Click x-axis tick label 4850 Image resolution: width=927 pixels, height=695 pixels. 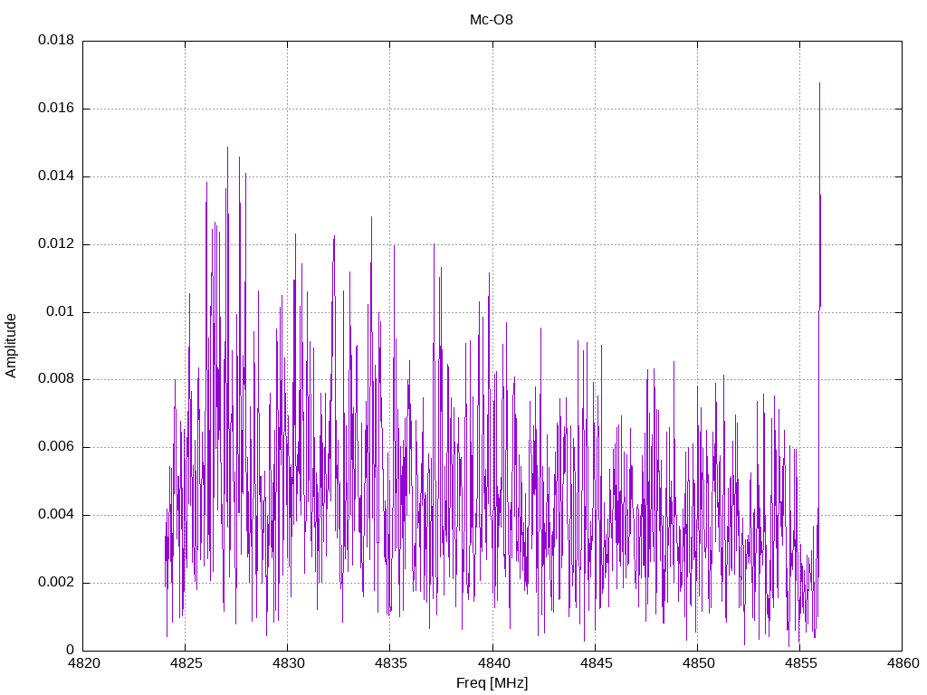[698, 663]
